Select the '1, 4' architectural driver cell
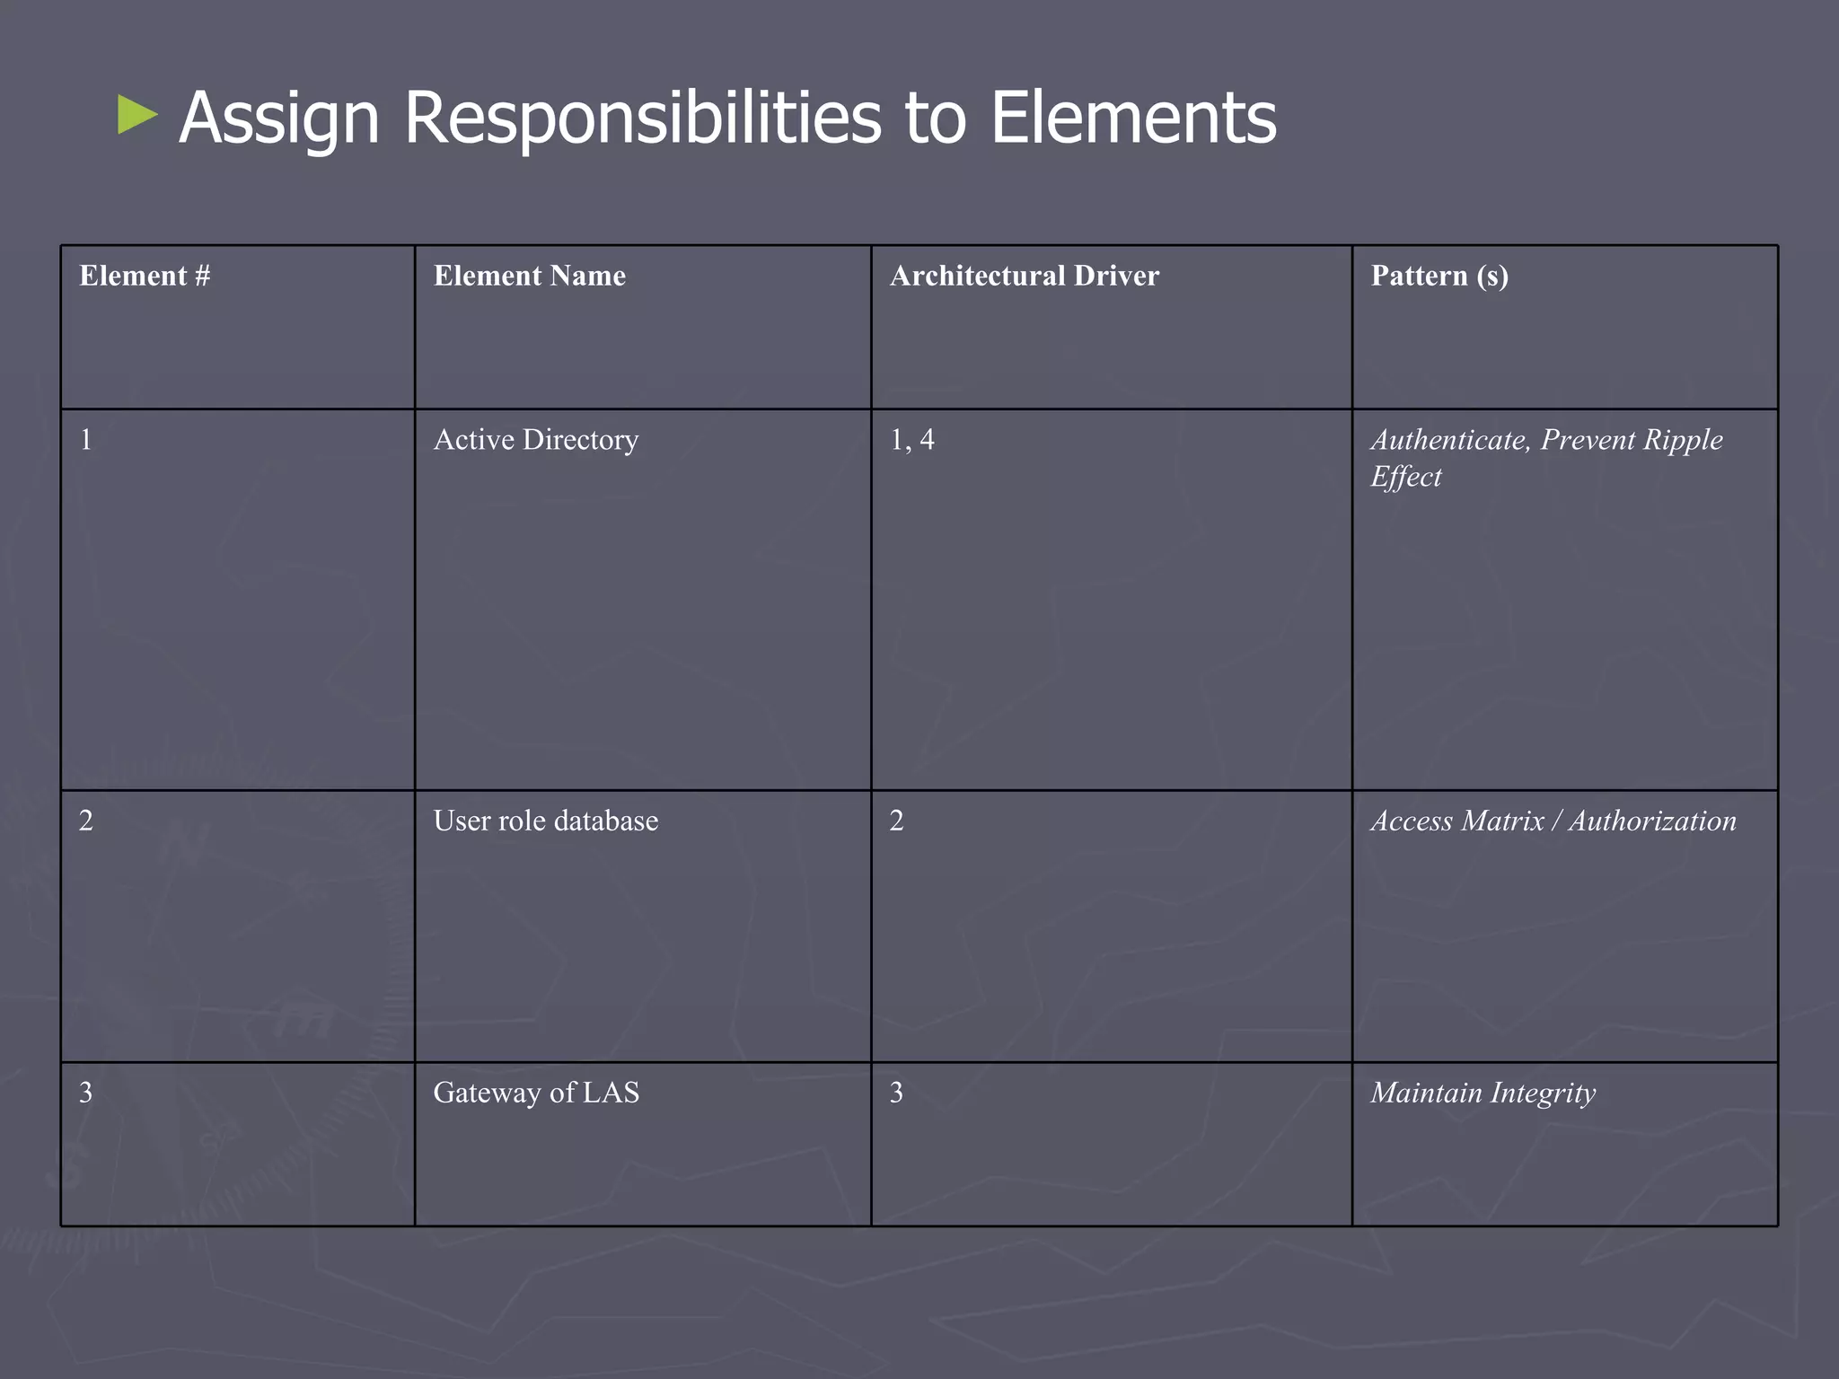Image resolution: width=1839 pixels, height=1379 pixels. point(1112,600)
